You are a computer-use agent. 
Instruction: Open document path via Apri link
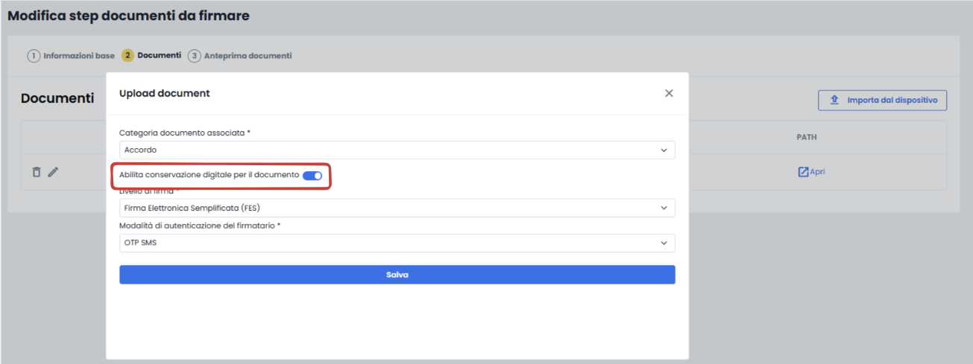pos(817,172)
